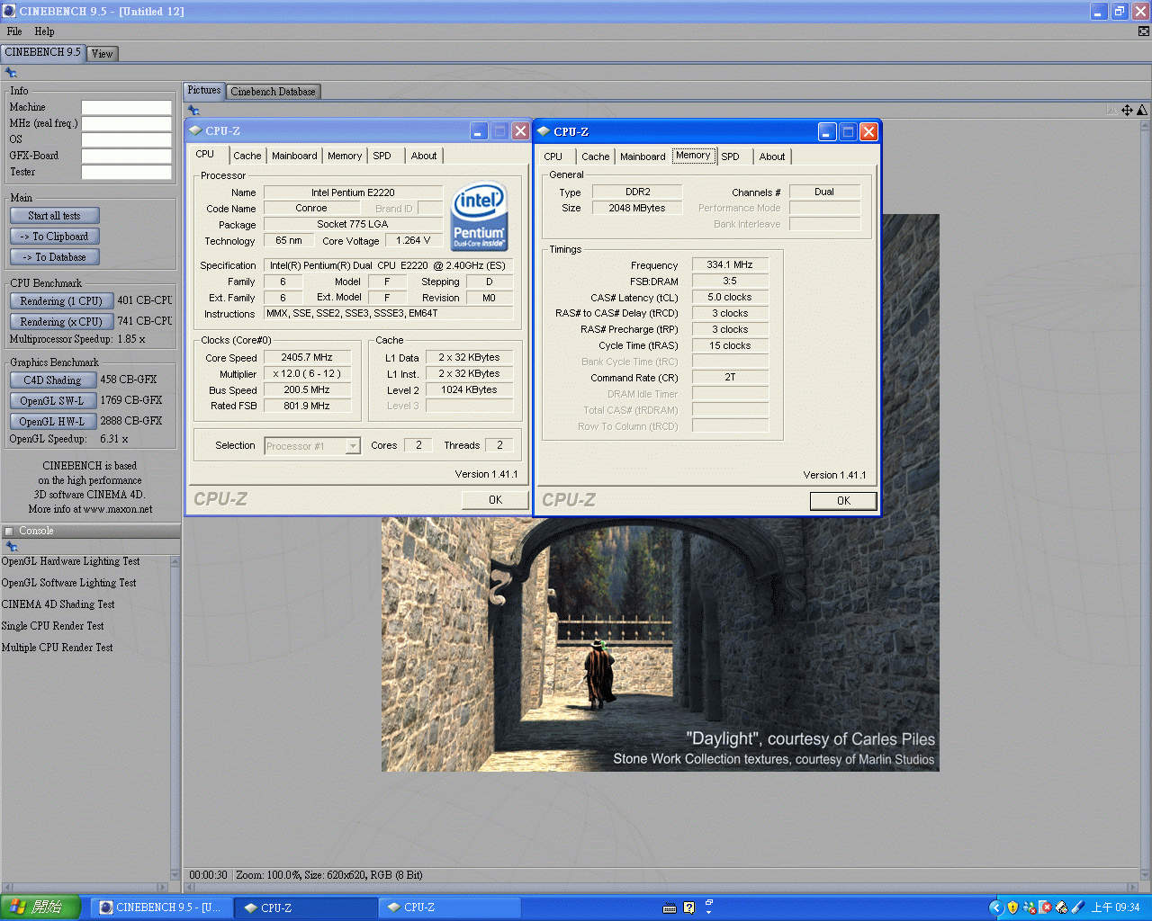The height and width of the screenshot is (921, 1152).
Task: Open Cache tab in left CPU-Z window
Action: click(x=247, y=156)
